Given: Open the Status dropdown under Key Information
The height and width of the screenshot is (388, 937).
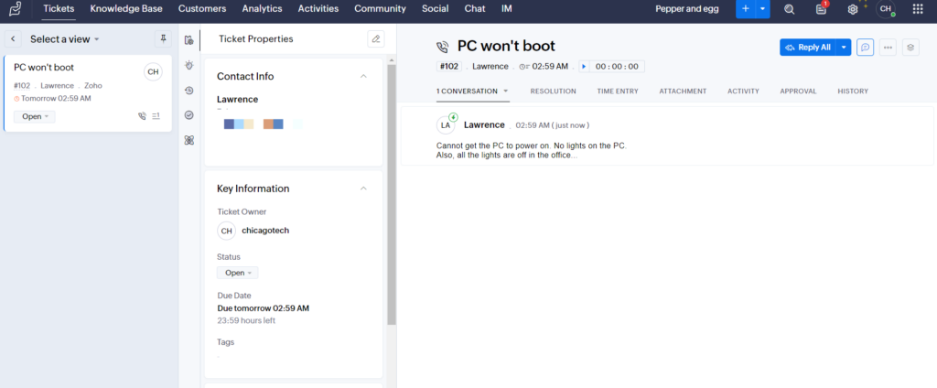Looking at the screenshot, I should point(238,273).
